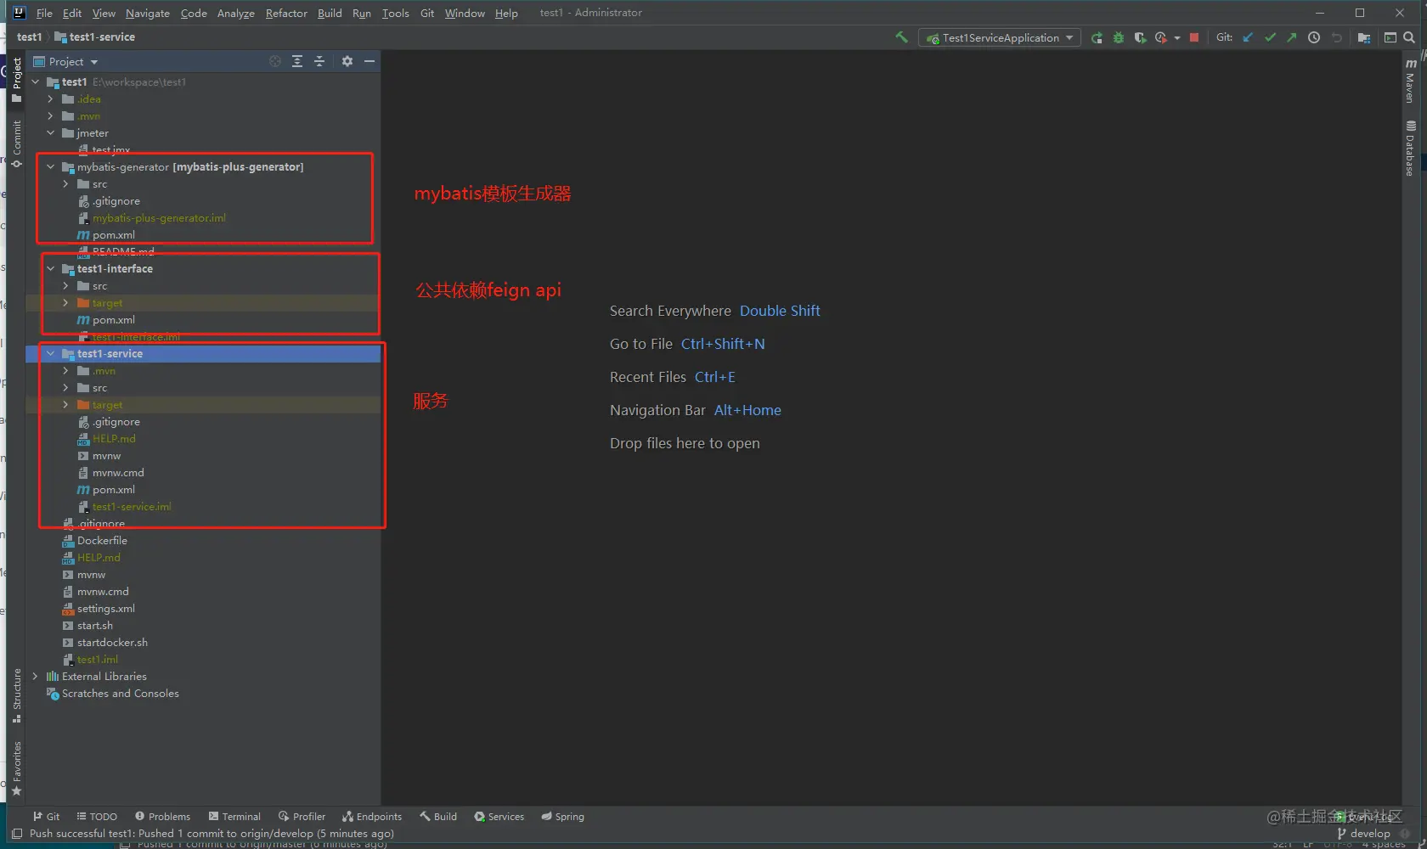Viewport: 1427px width, 849px height.
Task: Click the tool window quick-access icon at bottom-left
Action: coord(16,834)
